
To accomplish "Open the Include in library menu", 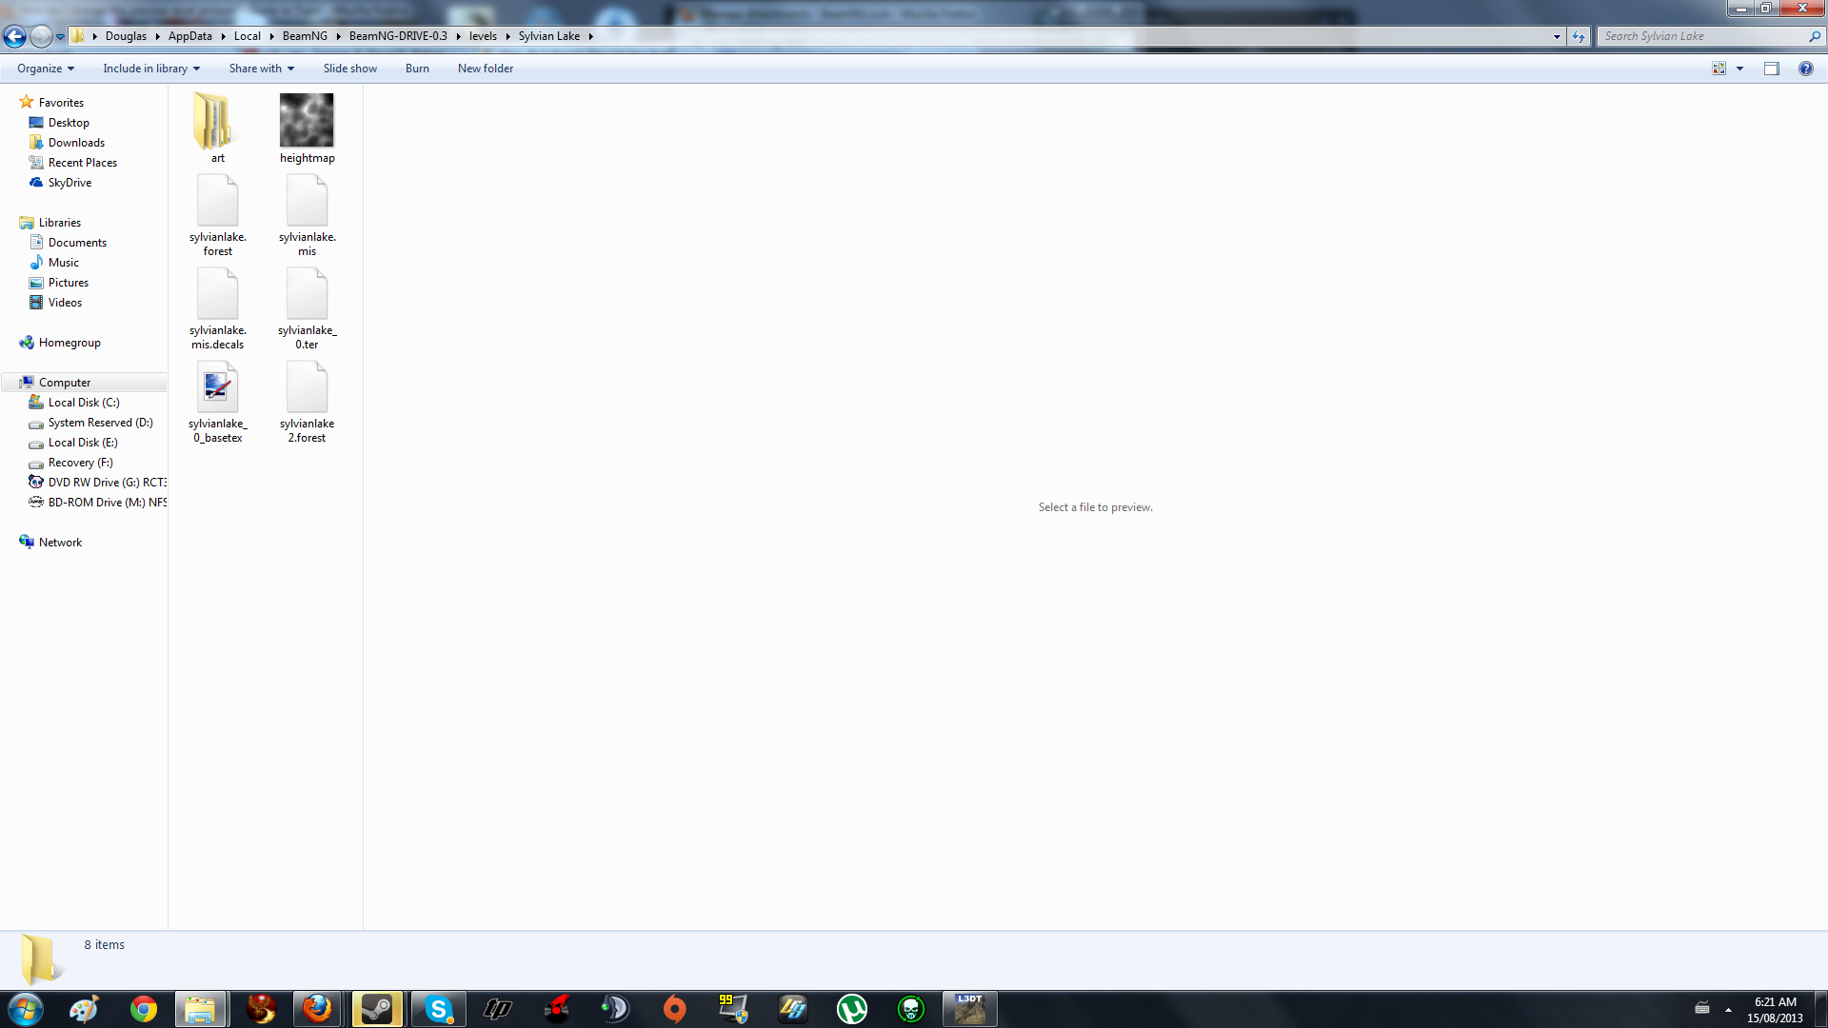I will (x=151, y=69).
